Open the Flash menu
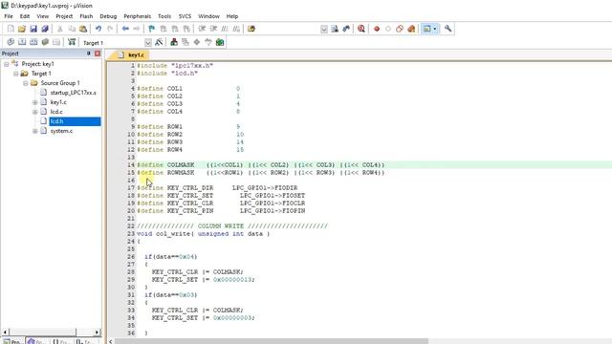Viewport: 612px width, 344px height. [x=86, y=16]
